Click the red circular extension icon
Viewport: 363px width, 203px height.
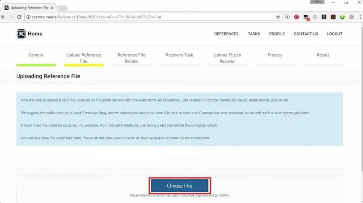tap(296, 17)
